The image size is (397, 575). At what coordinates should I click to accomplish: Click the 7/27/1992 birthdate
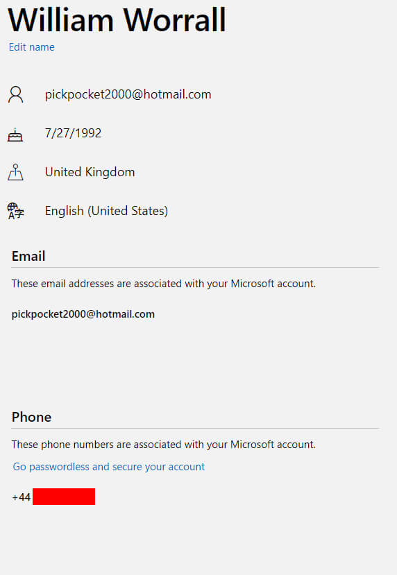tap(73, 133)
